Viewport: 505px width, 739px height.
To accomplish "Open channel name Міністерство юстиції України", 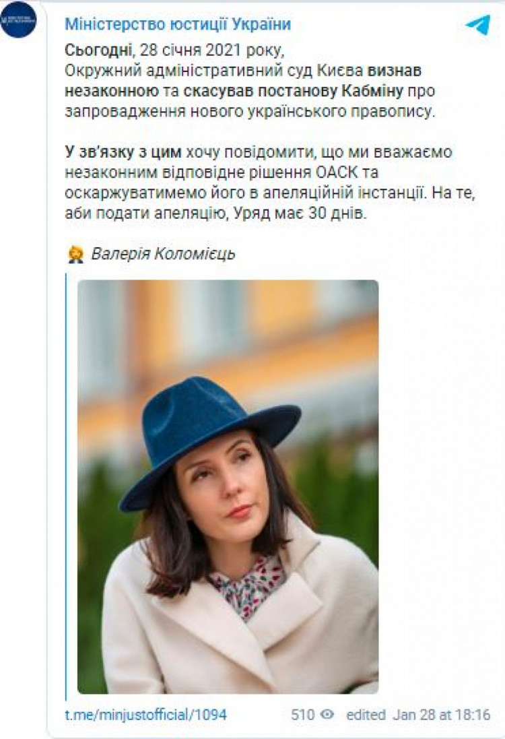I will (178, 24).
